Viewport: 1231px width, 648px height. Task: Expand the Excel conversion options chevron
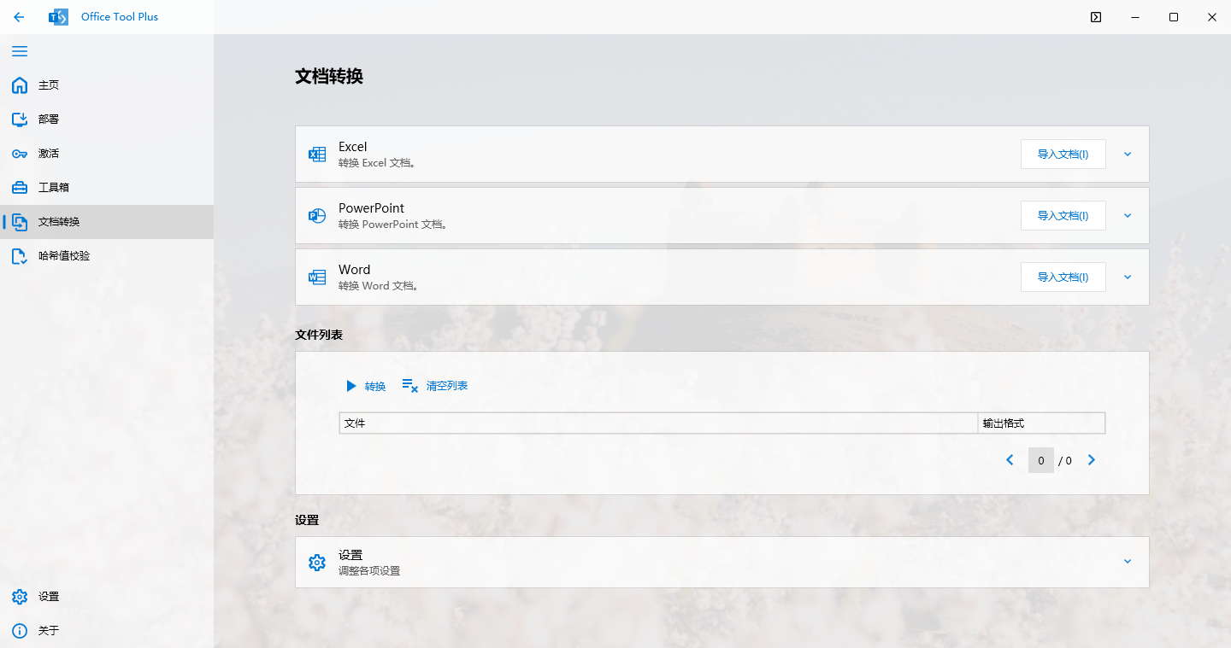point(1128,155)
